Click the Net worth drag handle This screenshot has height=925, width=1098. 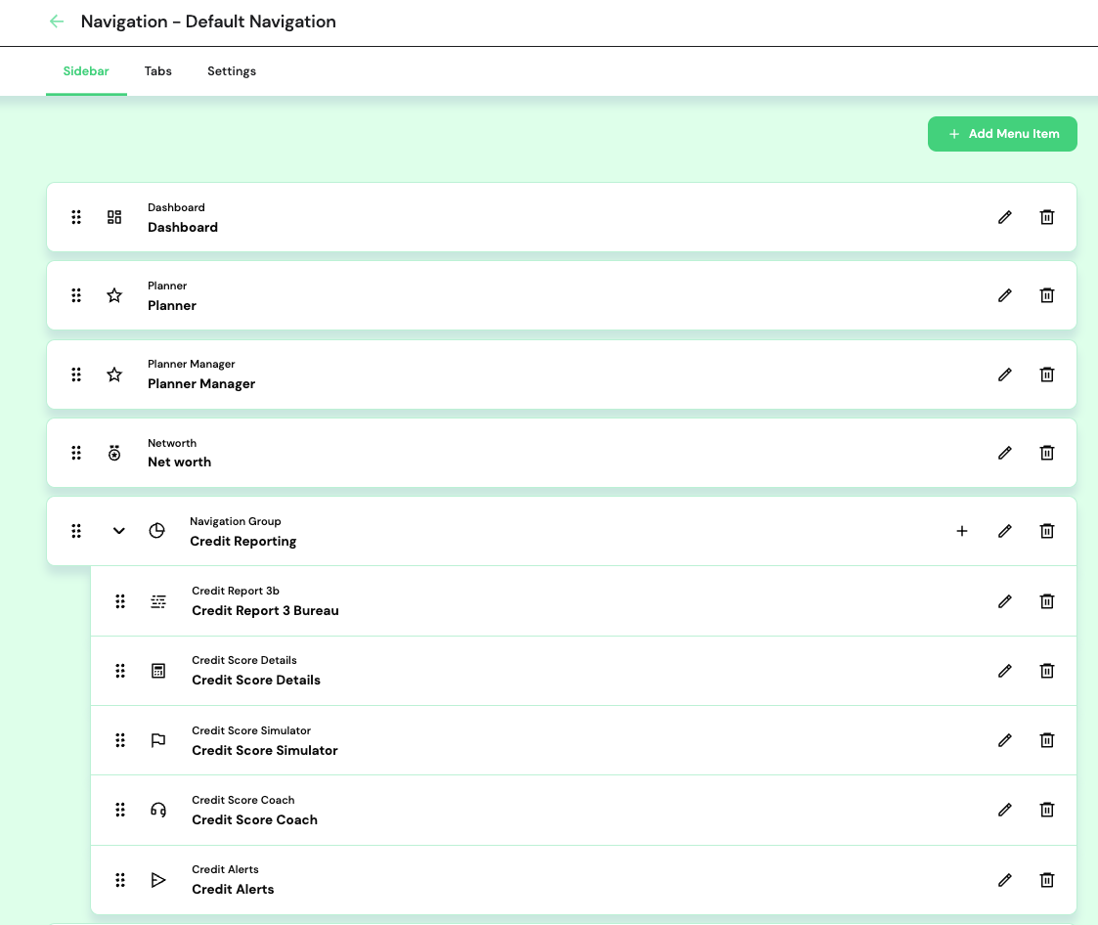point(76,453)
